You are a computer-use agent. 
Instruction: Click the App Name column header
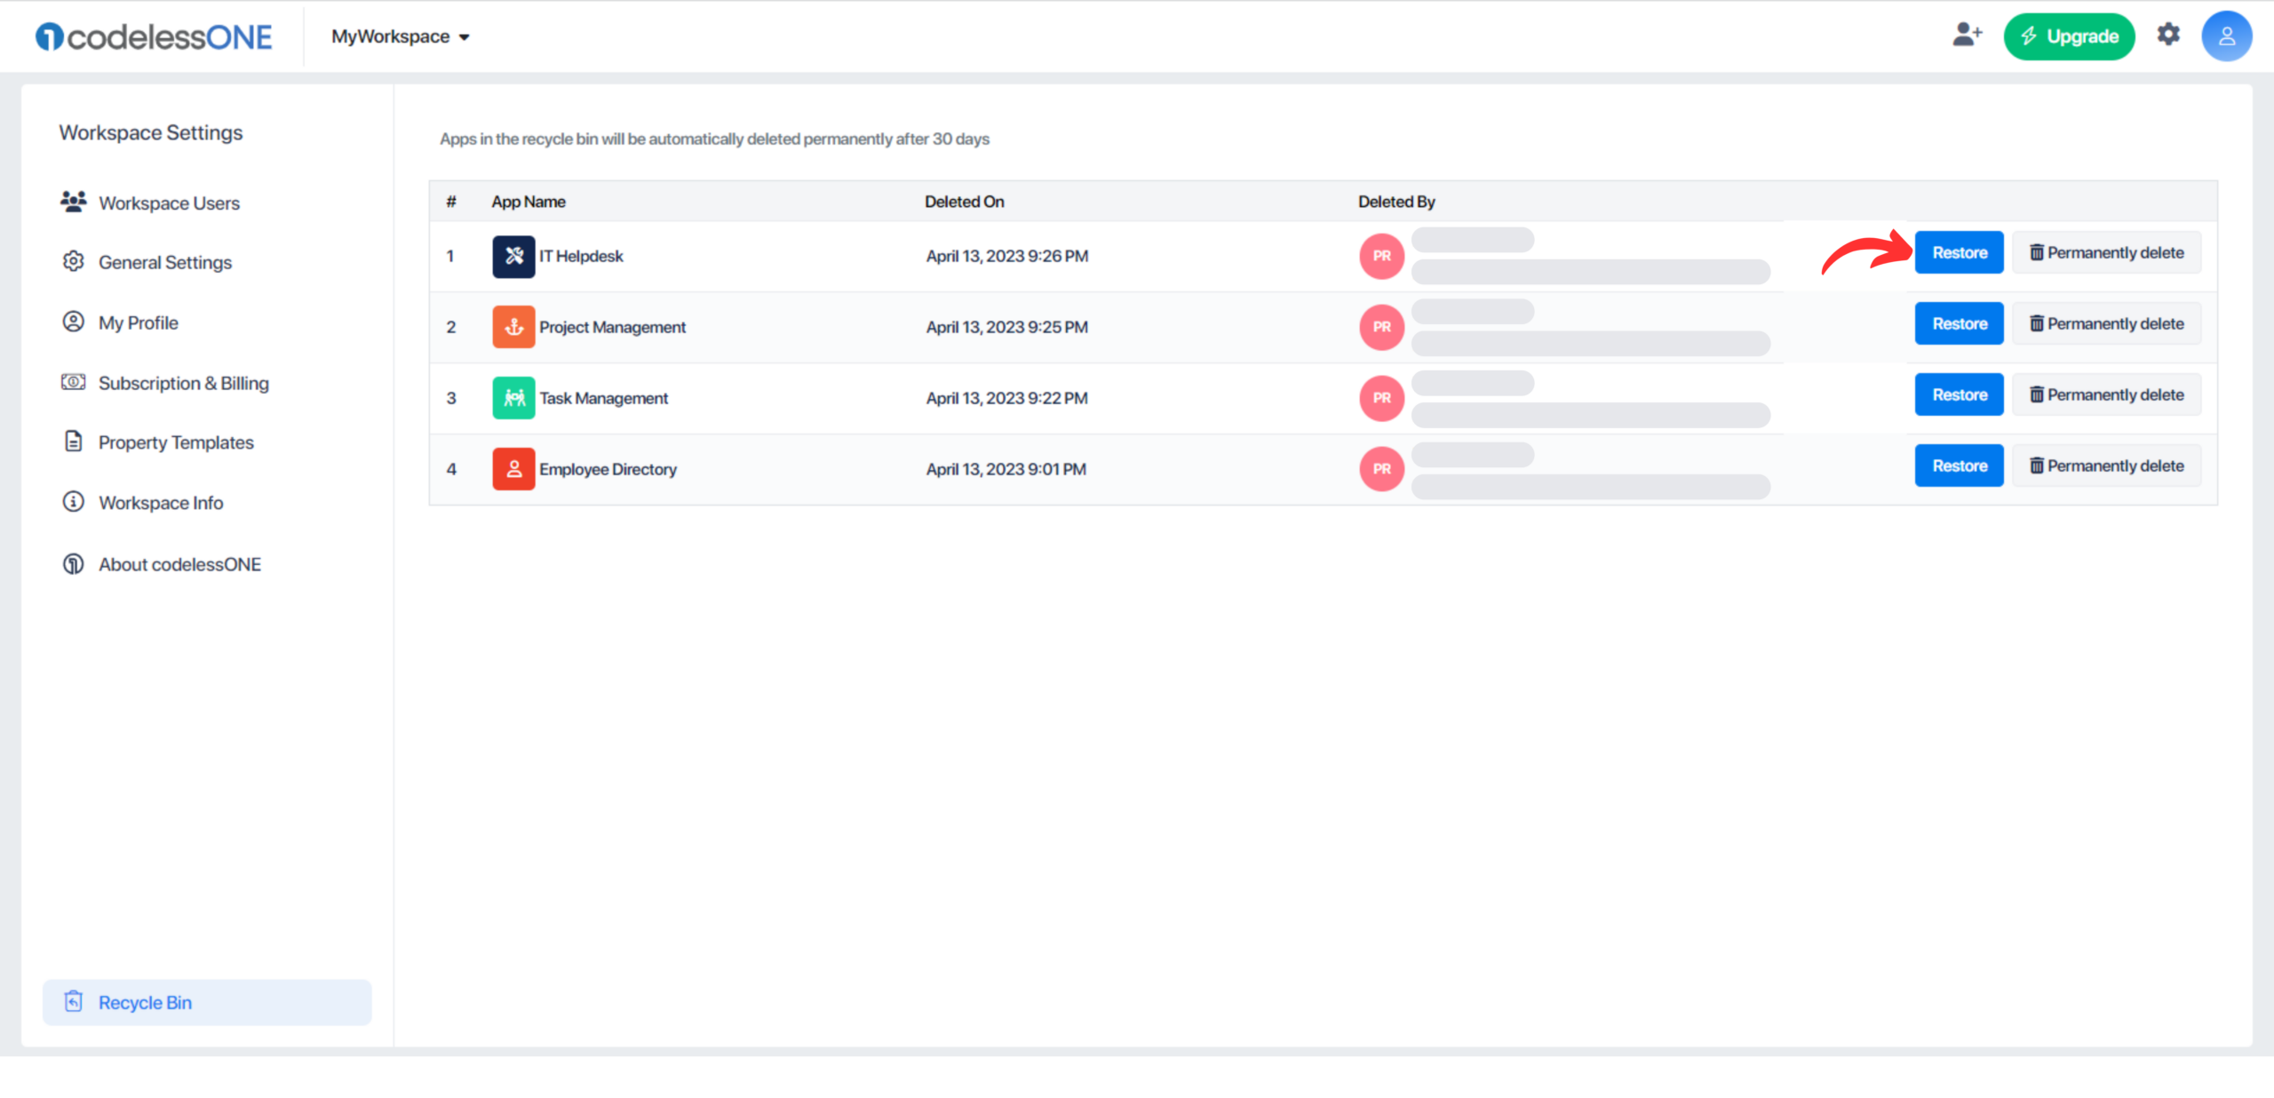click(529, 202)
